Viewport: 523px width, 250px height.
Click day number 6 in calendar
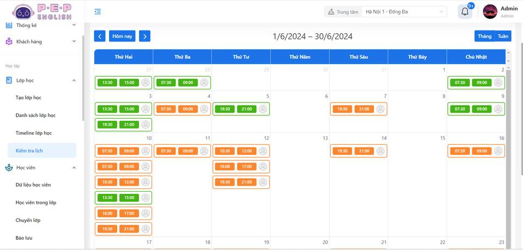(x=326, y=96)
